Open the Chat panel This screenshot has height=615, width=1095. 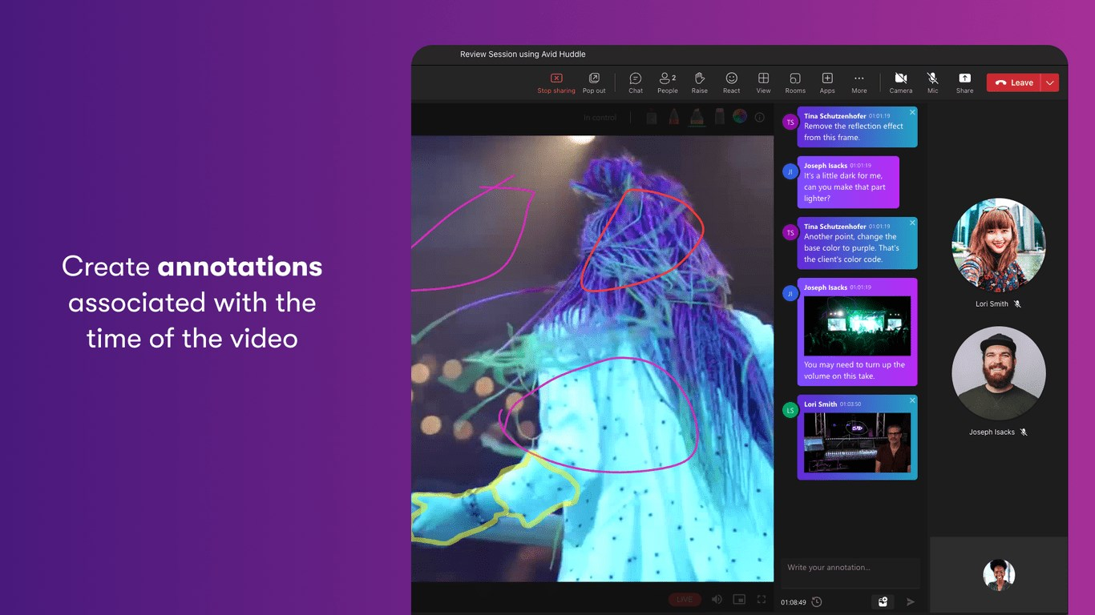636,82
